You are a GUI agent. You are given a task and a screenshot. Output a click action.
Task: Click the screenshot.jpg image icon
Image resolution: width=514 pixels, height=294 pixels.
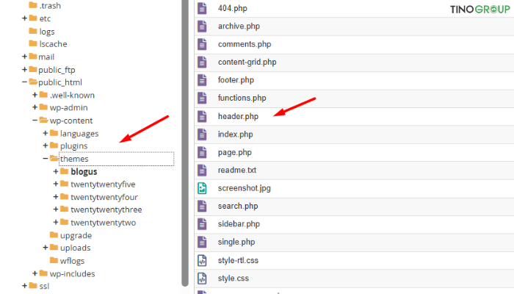click(x=202, y=188)
